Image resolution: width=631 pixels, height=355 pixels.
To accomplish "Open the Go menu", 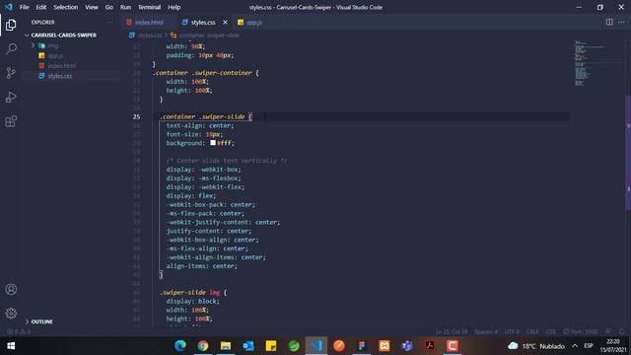I will click(109, 7).
